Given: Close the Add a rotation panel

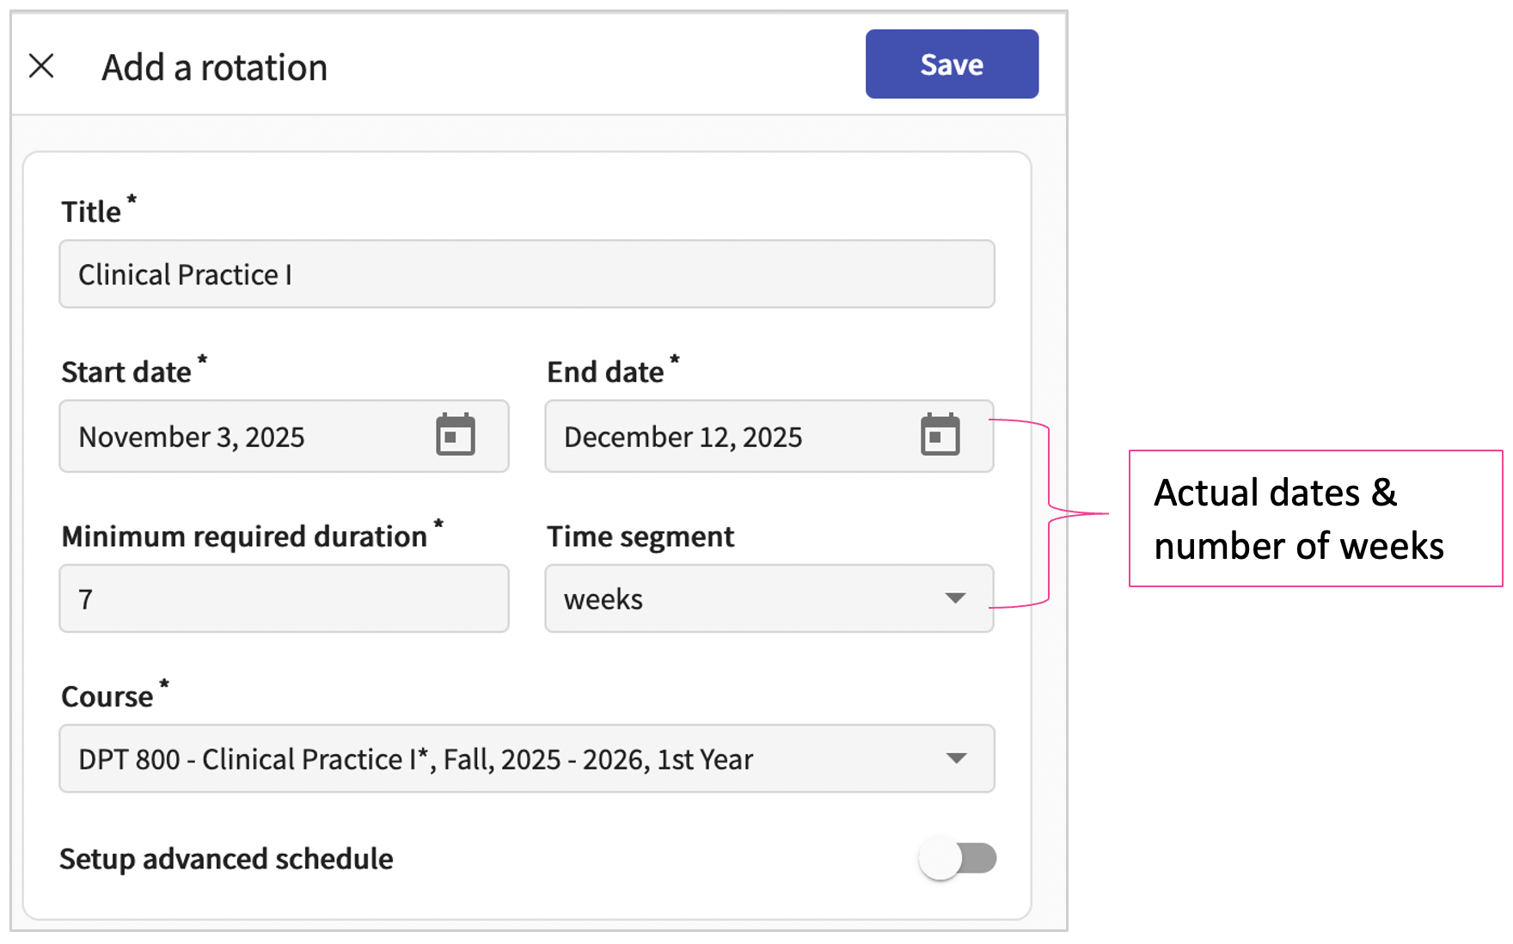Looking at the screenshot, I should click(x=41, y=66).
